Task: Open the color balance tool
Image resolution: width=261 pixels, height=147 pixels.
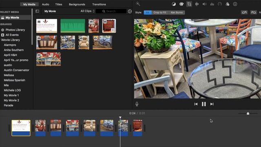Action: pos(174,4)
